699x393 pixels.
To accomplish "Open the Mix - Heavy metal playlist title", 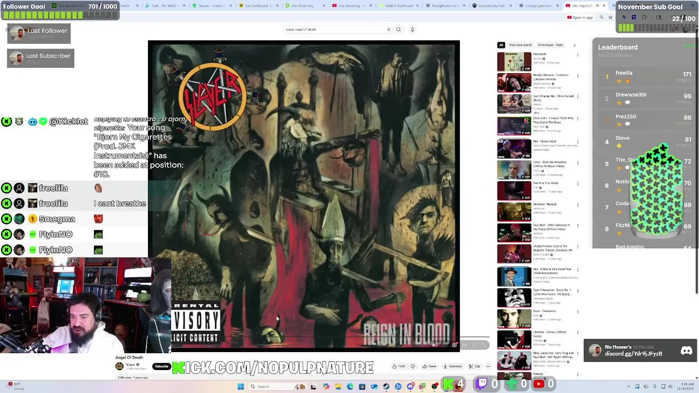I will click(x=544, y=141).
